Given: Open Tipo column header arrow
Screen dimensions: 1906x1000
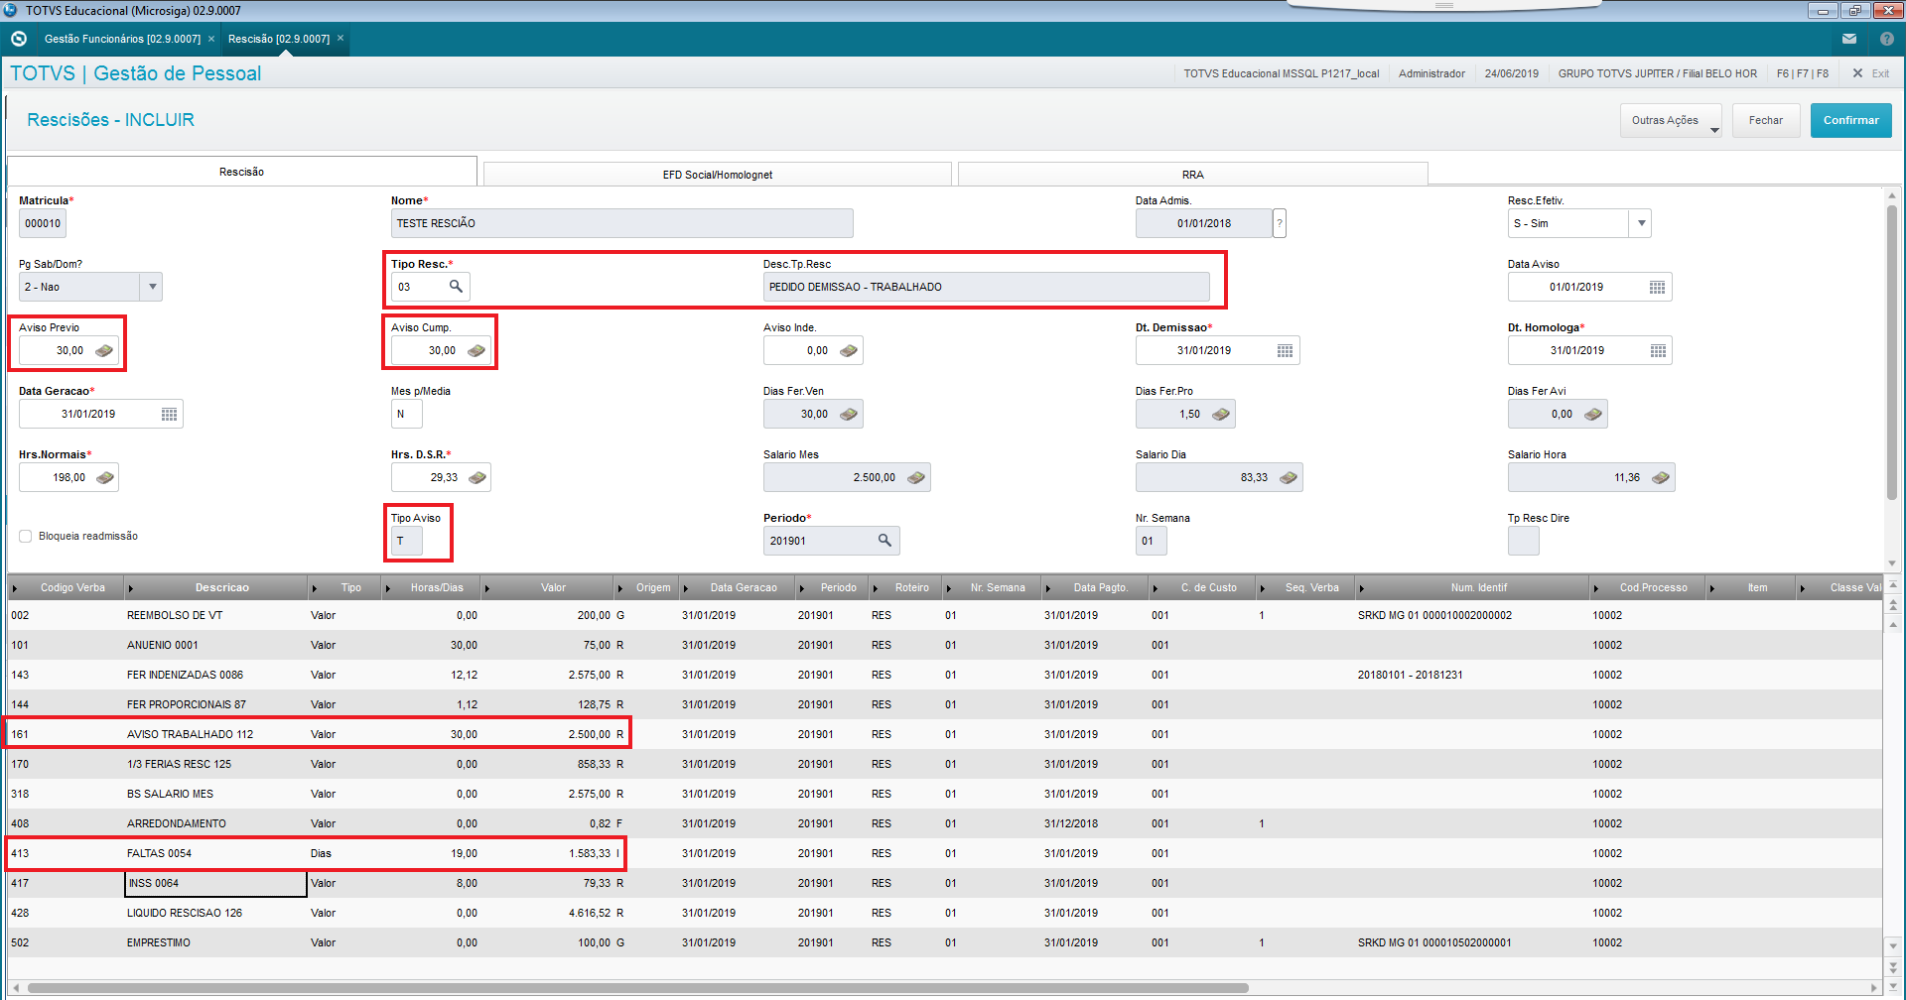Looking at the screenshot, I should tap(314, 588).
